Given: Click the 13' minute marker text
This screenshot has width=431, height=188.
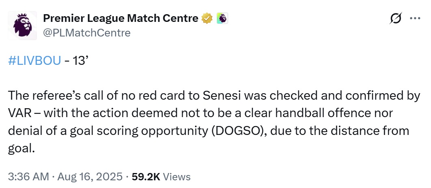Looking at the screenshot, I should pos(80,61).
